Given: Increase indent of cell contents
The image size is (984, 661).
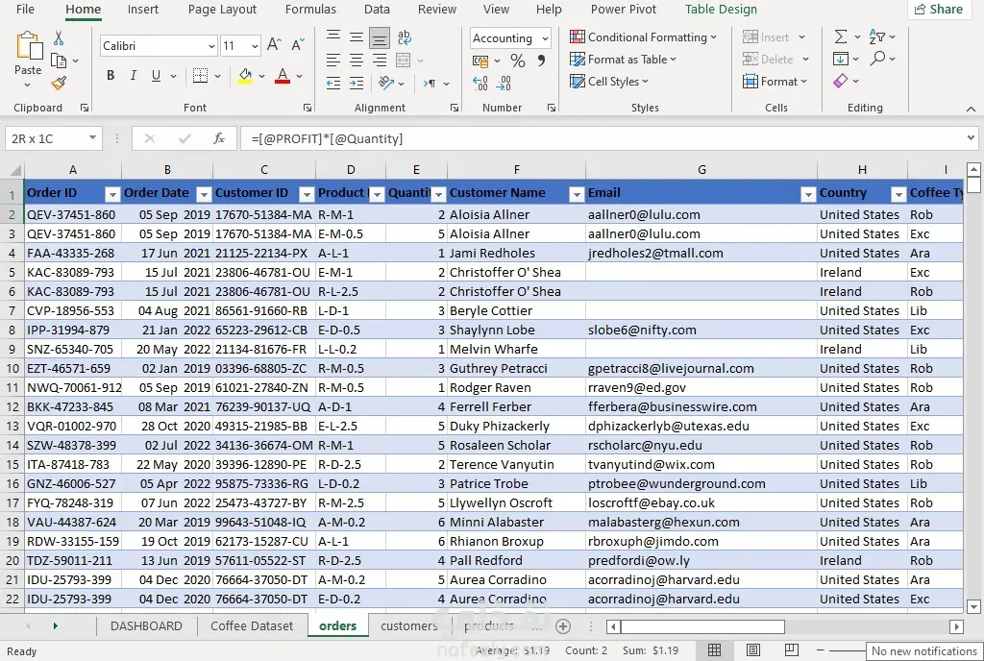Looking at the screenshot, I should pos(357,83).
